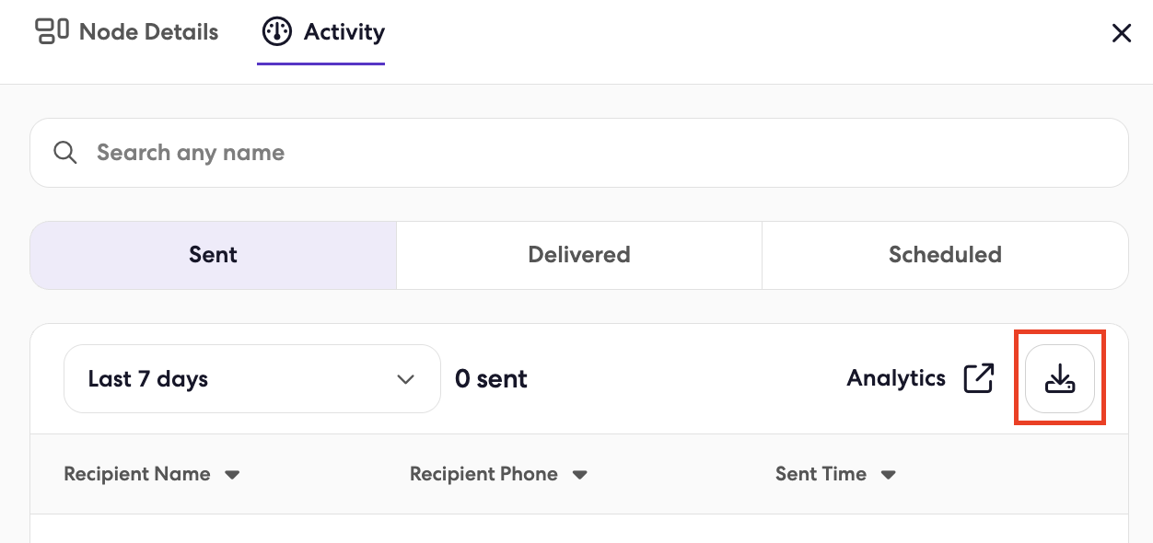Select the Activity tab
Screen dimensions: 1153x543
click(323, 32)
